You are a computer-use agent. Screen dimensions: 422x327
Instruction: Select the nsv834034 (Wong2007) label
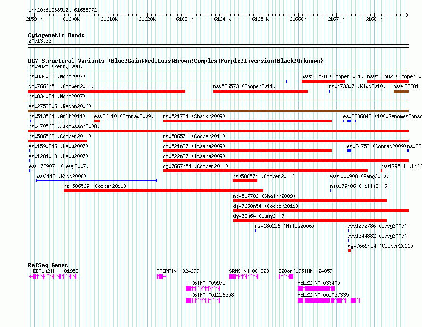[x=57, y=96]
